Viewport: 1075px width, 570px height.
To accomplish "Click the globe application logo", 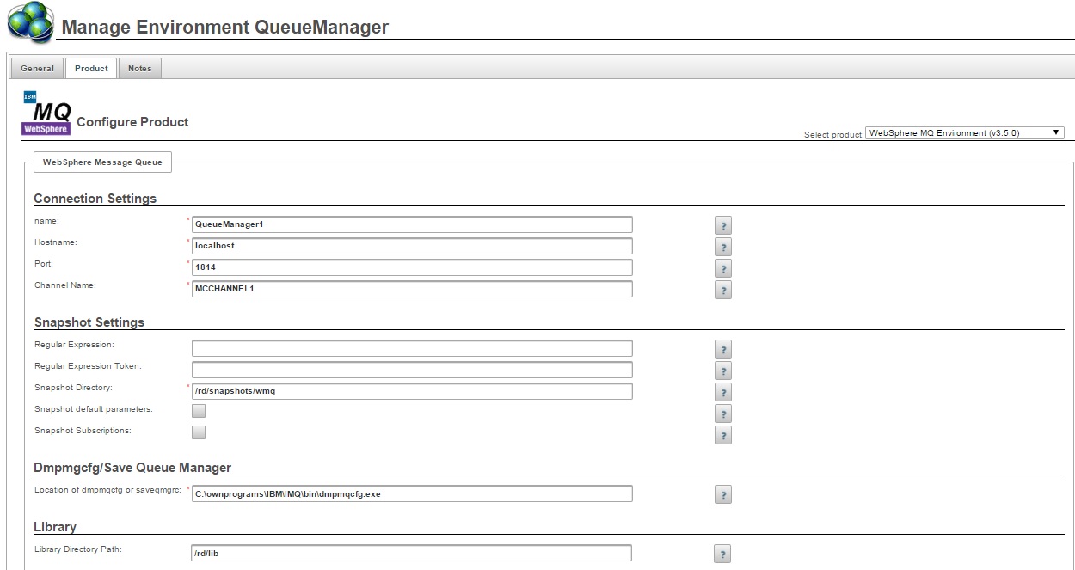I will point(30,22).
